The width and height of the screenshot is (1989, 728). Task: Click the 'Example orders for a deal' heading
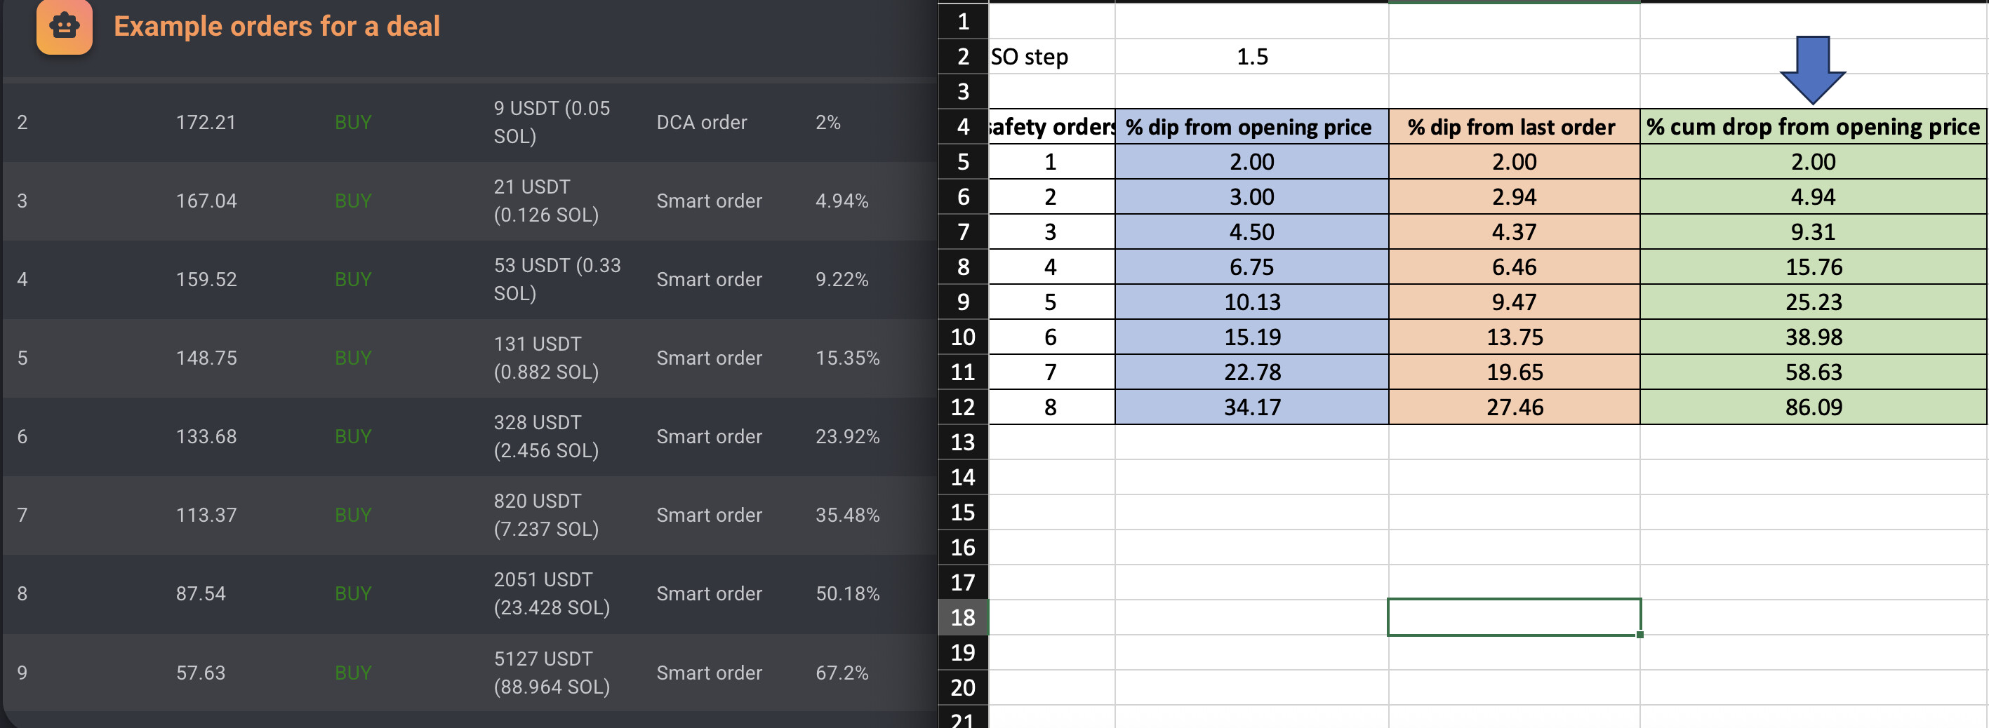point(277,26)
